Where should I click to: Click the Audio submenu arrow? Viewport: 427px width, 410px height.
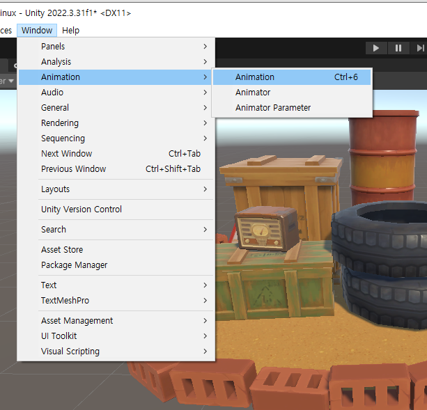tap(205, 92)
